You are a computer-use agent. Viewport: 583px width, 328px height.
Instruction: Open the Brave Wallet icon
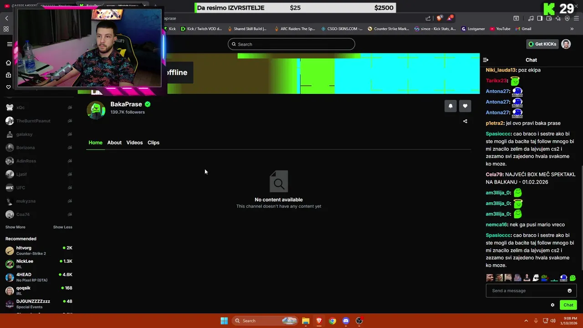tap(549, 18)
